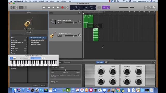The height and width of the screenshot is (93, 166).
Task: Open Spotlight search in menu bar
Action: (x=148, y=1)
